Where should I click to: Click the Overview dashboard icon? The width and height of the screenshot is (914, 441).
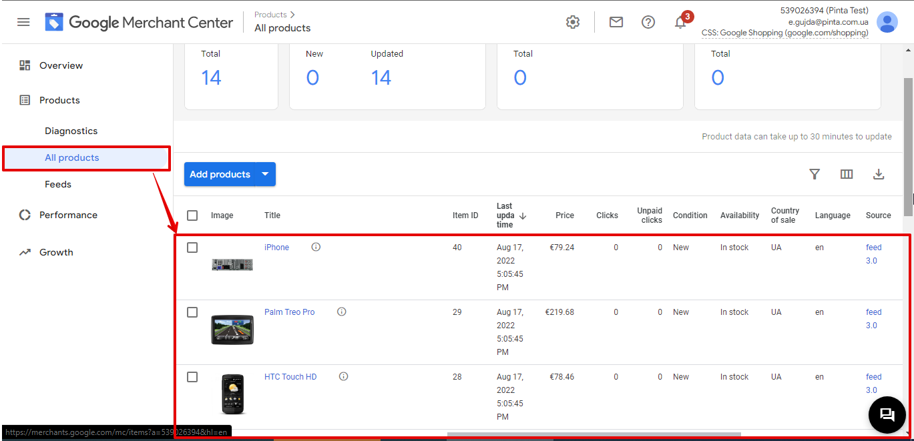pyautogui.click(x=25, y=65)
